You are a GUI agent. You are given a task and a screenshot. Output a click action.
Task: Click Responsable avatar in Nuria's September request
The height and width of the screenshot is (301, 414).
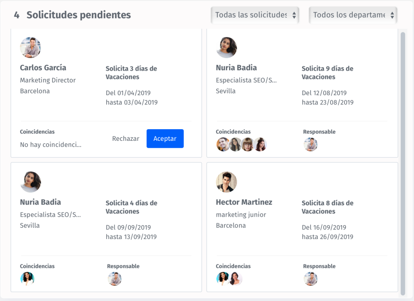[114, 279]
